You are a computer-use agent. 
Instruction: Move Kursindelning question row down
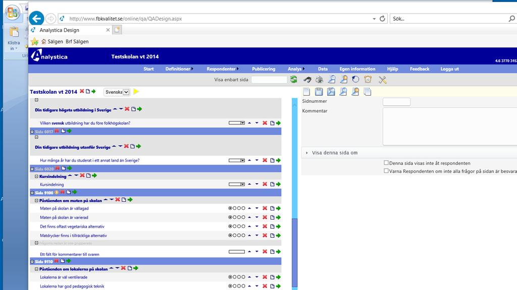[x=257, y=184]
